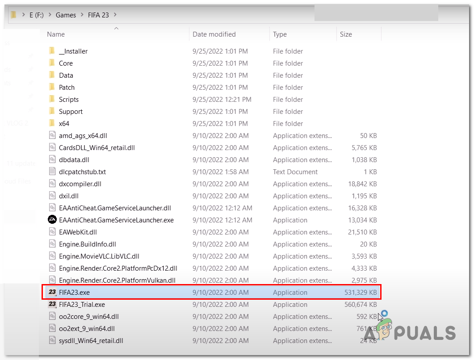Click the FIFA23.exe 23 logo icon

52,292
